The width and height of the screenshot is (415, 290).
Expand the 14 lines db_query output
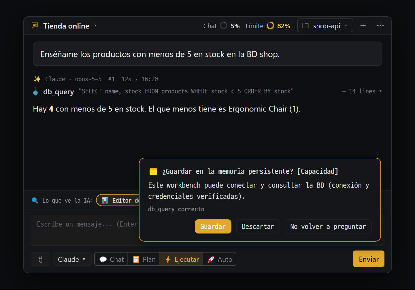pos(362,91)
